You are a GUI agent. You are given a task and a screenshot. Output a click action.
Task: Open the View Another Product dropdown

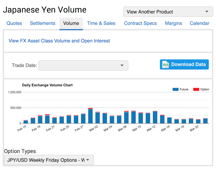168,12
